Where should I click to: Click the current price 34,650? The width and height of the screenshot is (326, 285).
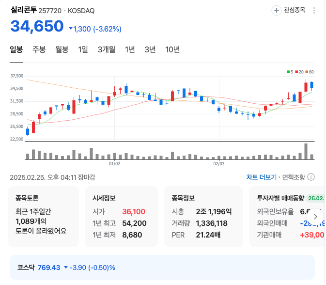37,26
